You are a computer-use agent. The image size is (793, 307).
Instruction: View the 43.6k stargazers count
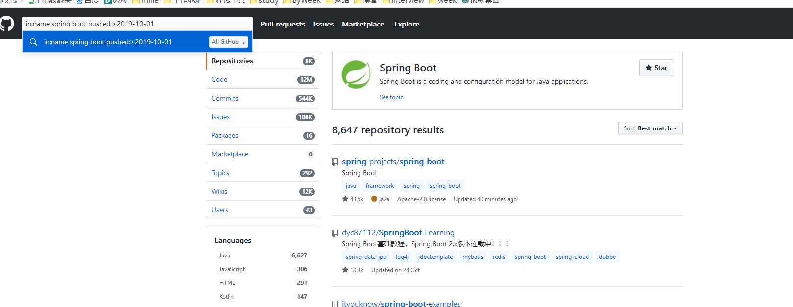coord(353,199)
